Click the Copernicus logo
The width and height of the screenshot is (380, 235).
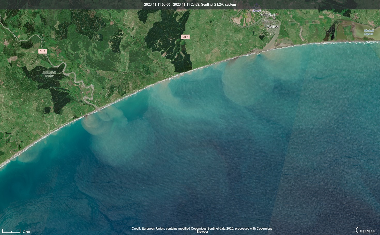click(365, 230)
